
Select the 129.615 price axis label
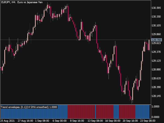pos(156,43)
